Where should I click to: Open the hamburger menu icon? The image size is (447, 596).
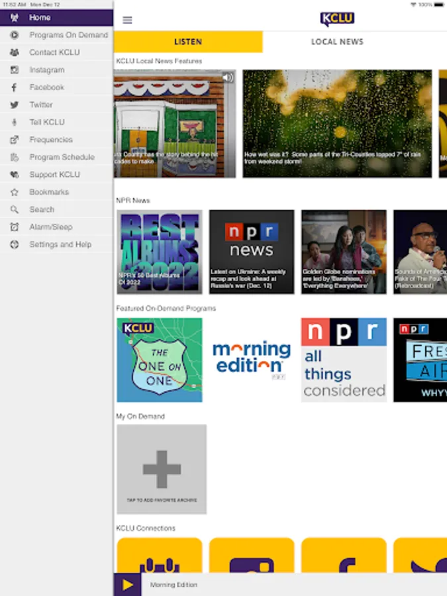(x=127, y=20)
